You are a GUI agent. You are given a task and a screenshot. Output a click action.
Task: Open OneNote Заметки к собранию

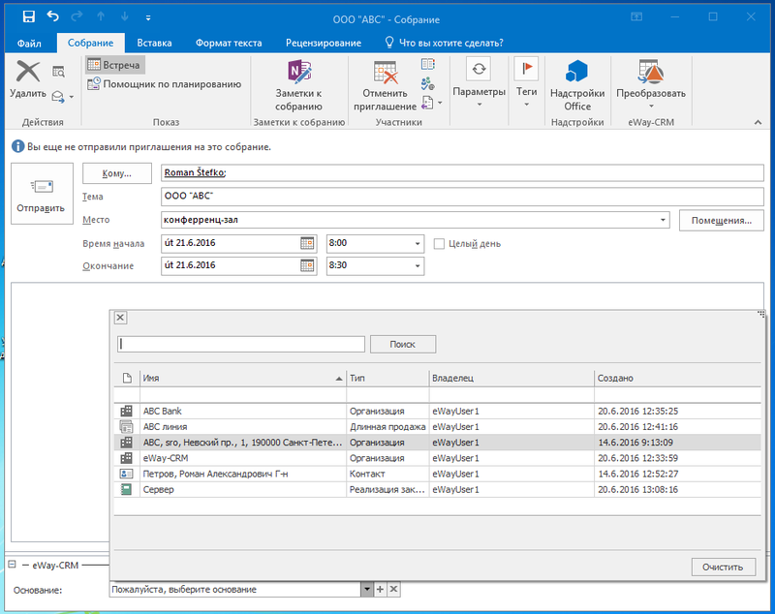[x=298, y=85]
